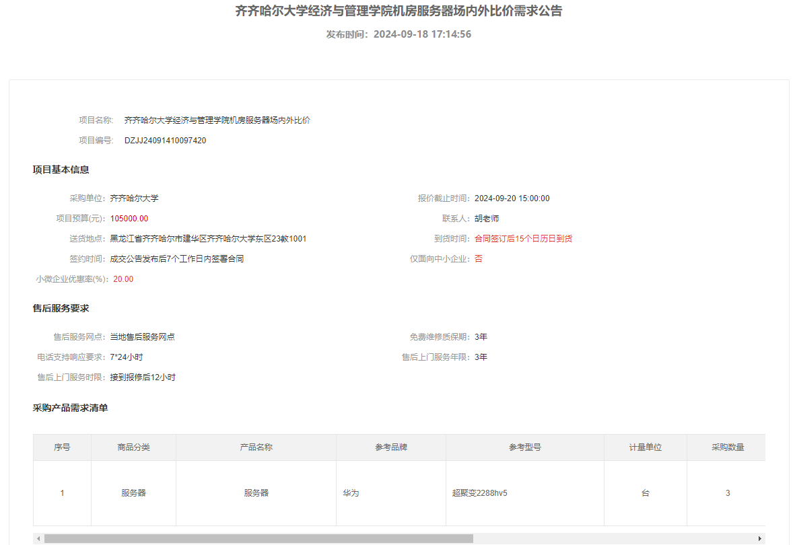Click the quote deadline 2024-09-20 15:00:00
The height and width of the screenshot is (545, 793).
[x=512, y=198]
